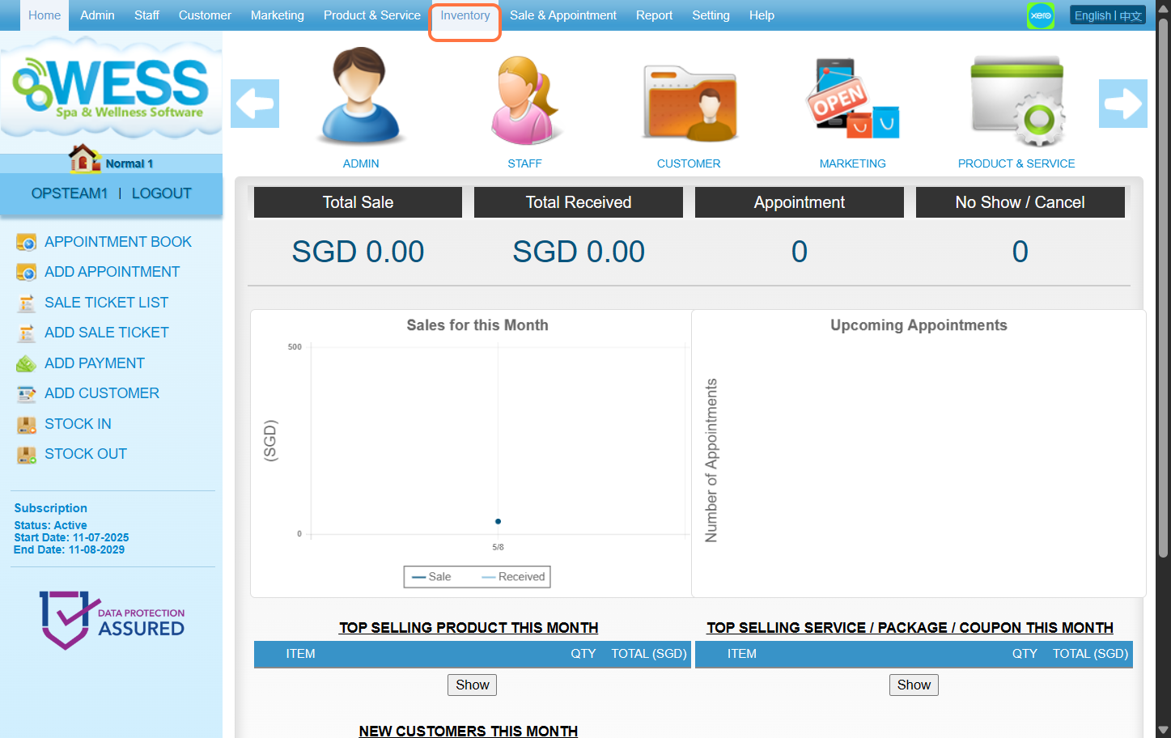
Task: Open the Setting menu
Action: pyautogui.click(x=711, y=15)
